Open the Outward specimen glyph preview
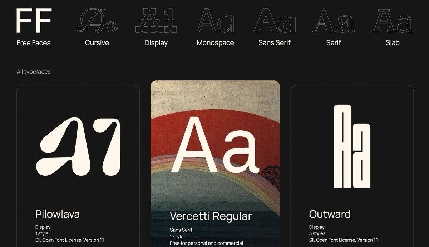 [x=352, y=146]
